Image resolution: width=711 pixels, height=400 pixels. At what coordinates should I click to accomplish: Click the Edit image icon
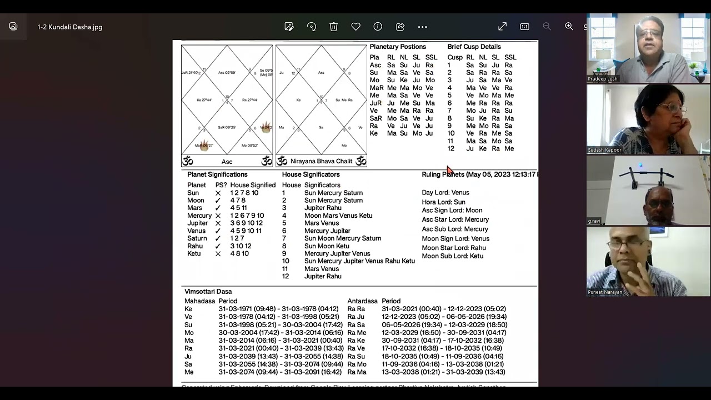[289, 27]
